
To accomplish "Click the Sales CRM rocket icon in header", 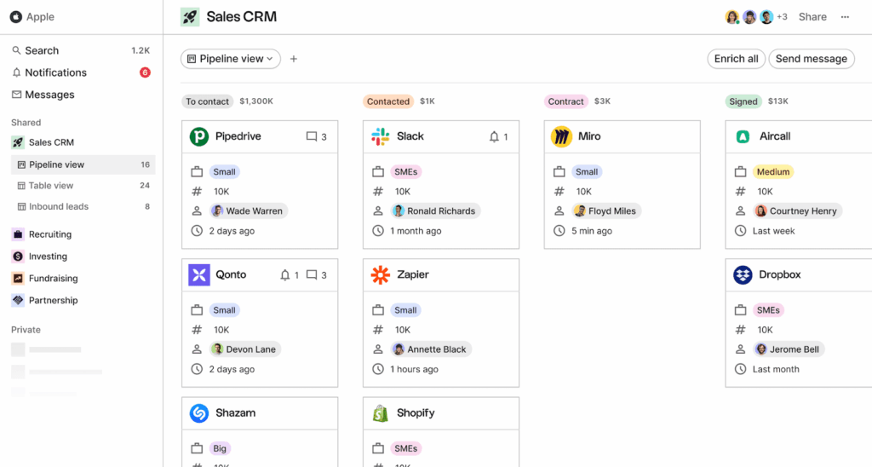I will pyautogui.click(x=190, y=17).
